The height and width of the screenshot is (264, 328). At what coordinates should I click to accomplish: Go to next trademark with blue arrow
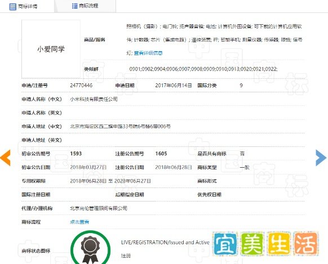(x=321, y=158)
